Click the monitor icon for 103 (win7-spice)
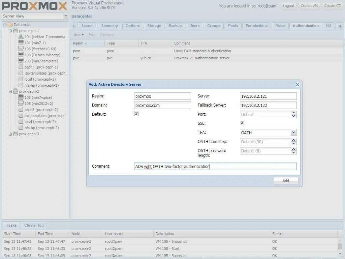 coord(21,97)
